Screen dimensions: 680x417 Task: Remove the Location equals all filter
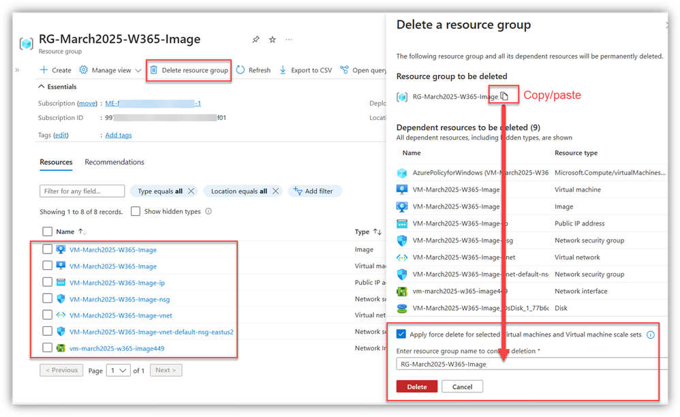[275, 191]
